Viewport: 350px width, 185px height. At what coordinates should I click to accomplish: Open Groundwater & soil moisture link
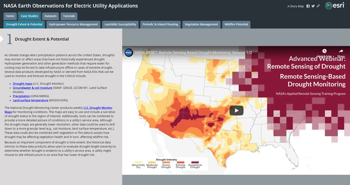click(33, 88)
